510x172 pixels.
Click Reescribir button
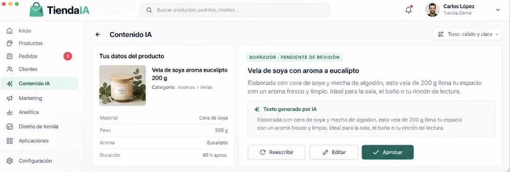[276, 152]
